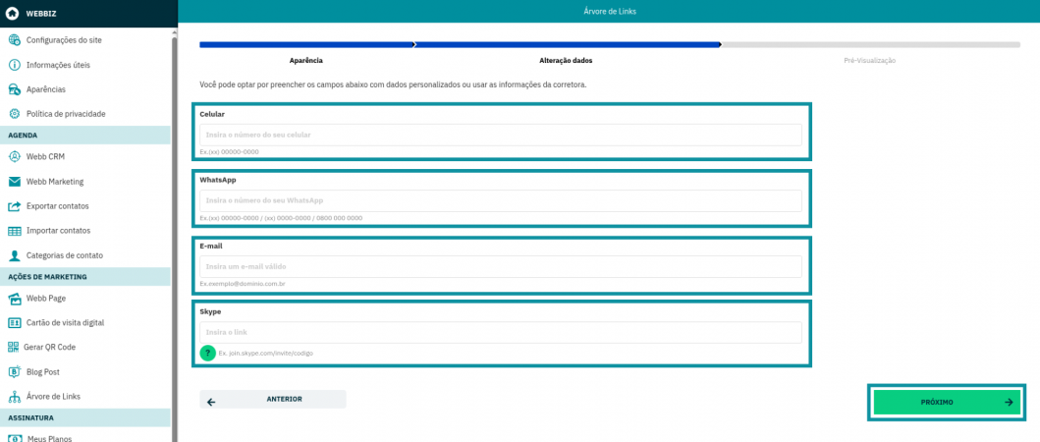Go to Categorias de contato
Image resolution: width=1040 pixels, height=442 pixels.
pos(64,255)
